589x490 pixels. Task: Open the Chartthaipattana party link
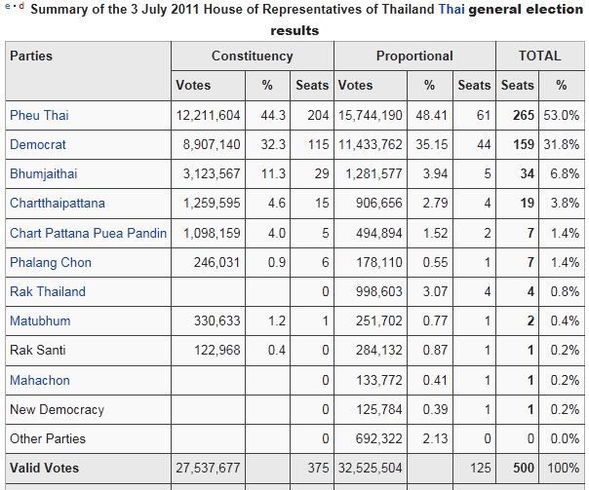pos(58,203)
